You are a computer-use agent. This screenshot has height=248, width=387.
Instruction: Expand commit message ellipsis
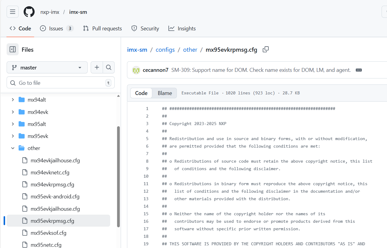point(358,70)
